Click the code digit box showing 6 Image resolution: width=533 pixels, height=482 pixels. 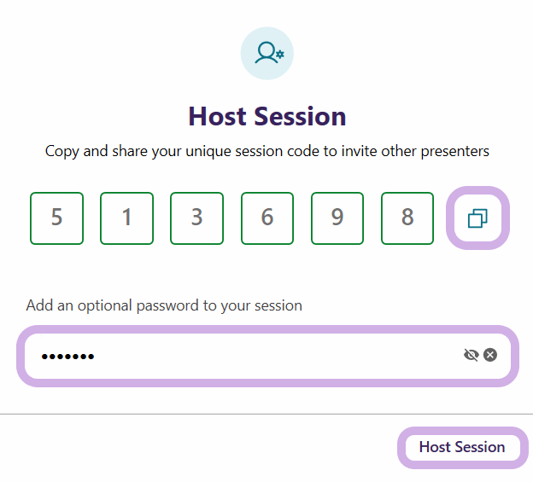point(267,218)
